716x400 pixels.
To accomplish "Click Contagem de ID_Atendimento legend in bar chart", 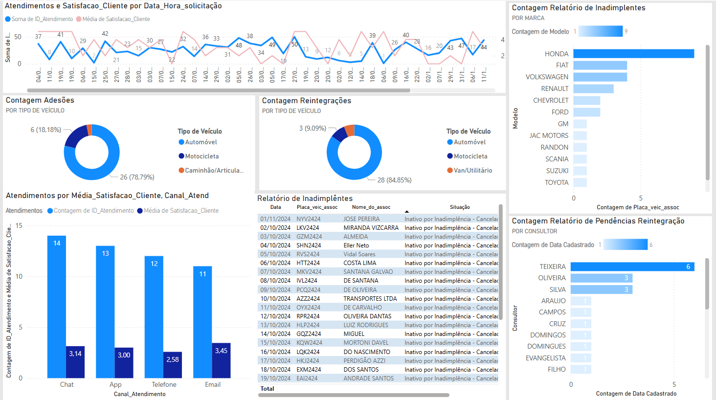I will [x=90, y=211].
